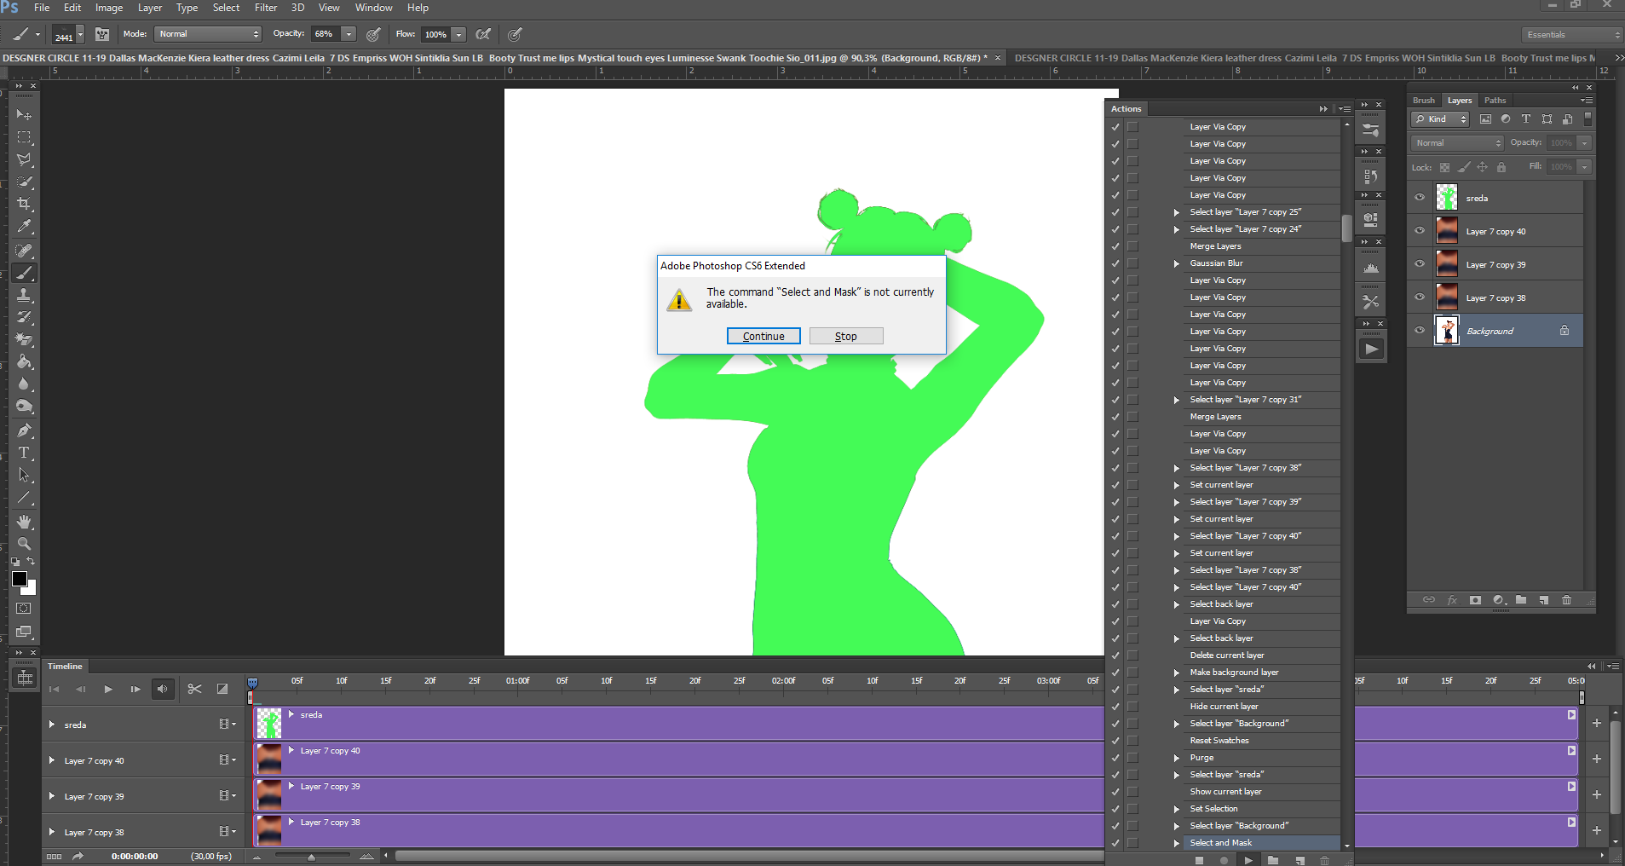Select the Clone Stamp tool

tap(24, 295)
